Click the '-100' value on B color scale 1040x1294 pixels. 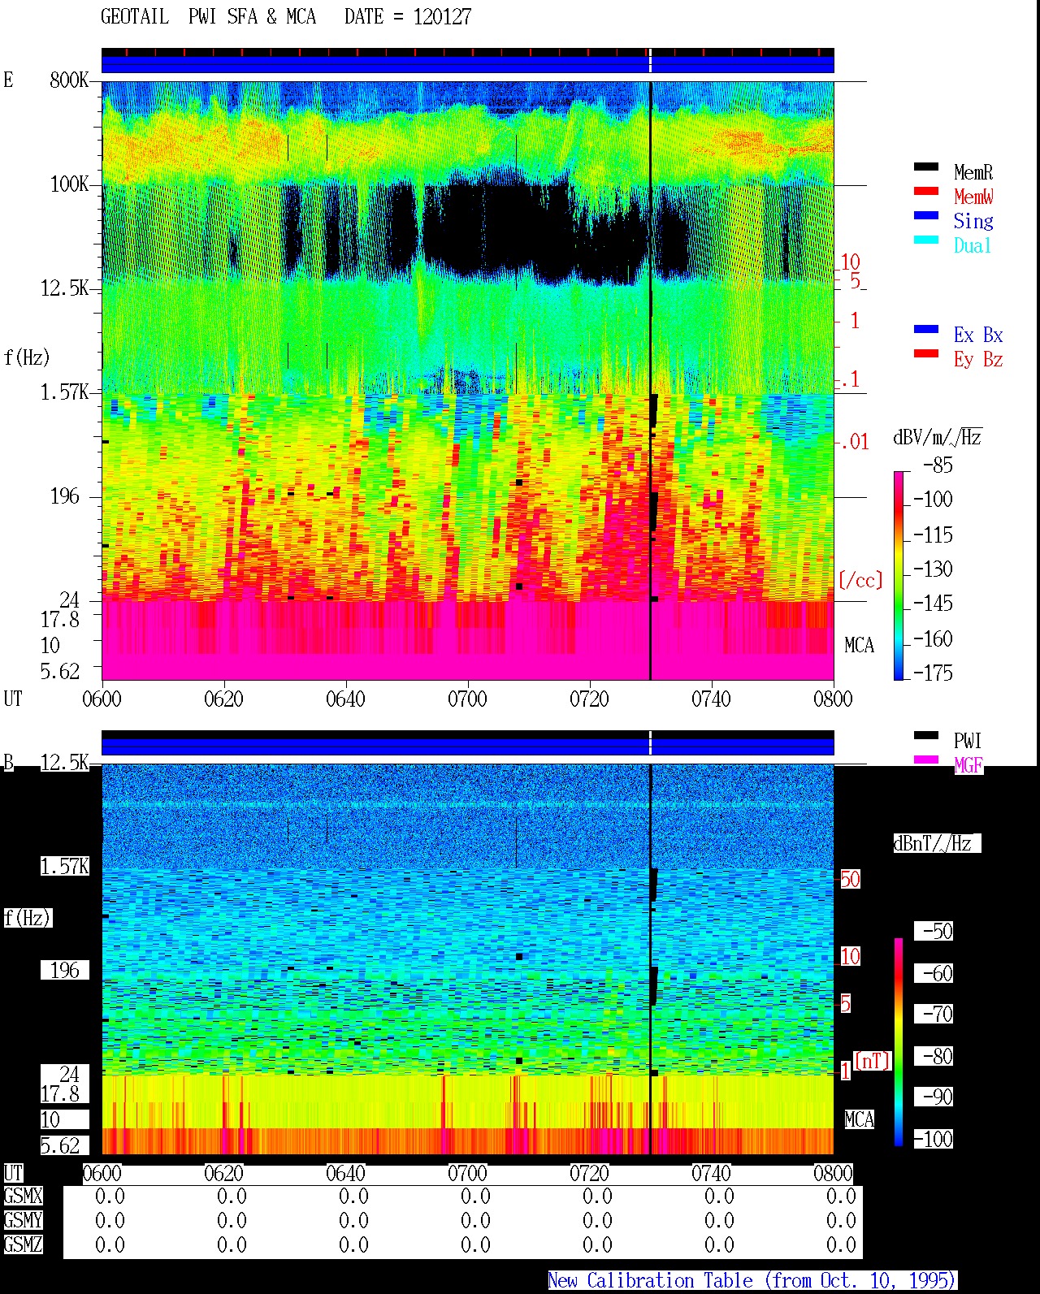click(x=933, y=1139)
